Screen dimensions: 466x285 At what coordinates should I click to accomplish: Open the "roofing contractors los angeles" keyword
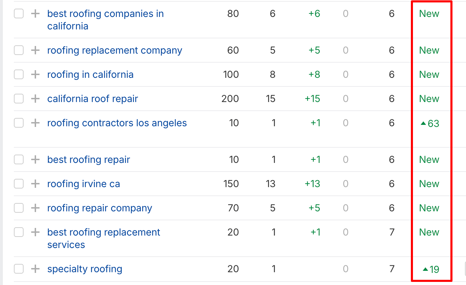click(x=117, y=123)
